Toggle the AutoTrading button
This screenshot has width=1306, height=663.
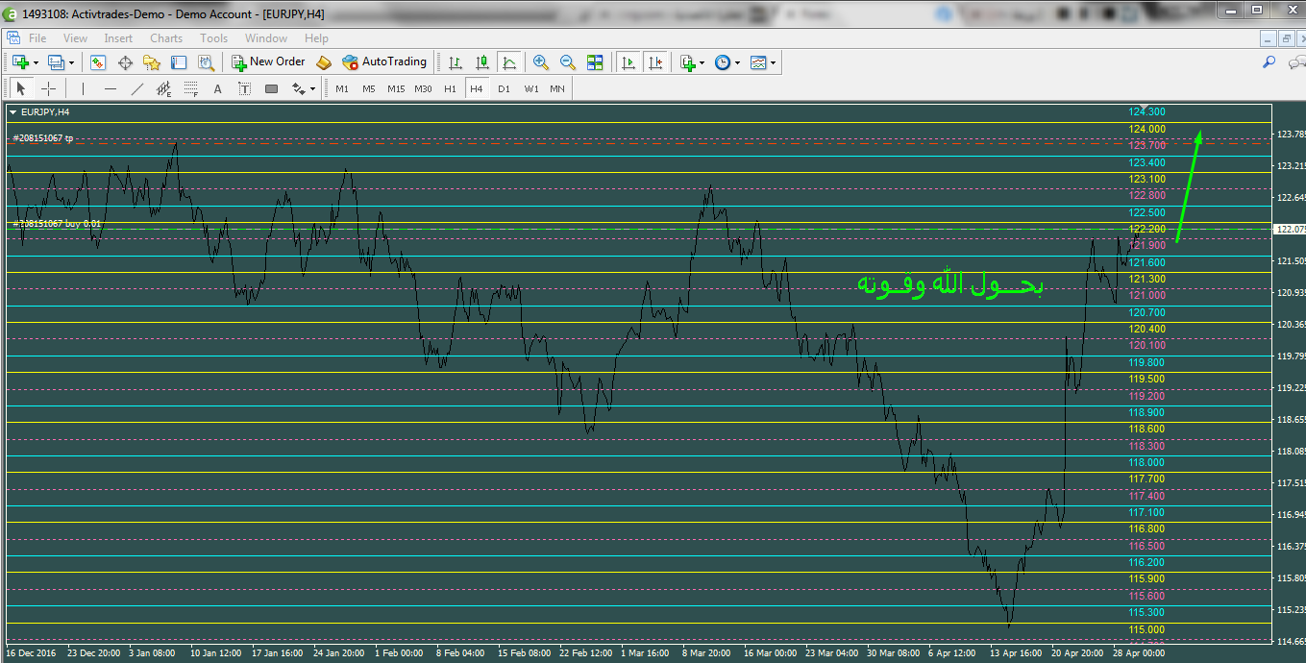pyautogui.click(x=384, y=61)
